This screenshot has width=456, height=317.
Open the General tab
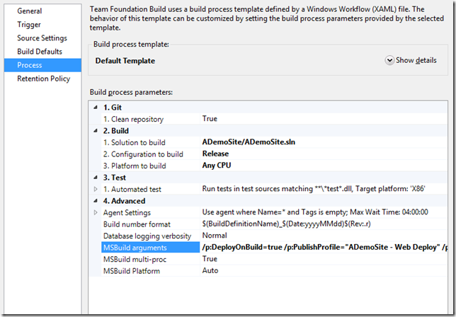[30, 11]
